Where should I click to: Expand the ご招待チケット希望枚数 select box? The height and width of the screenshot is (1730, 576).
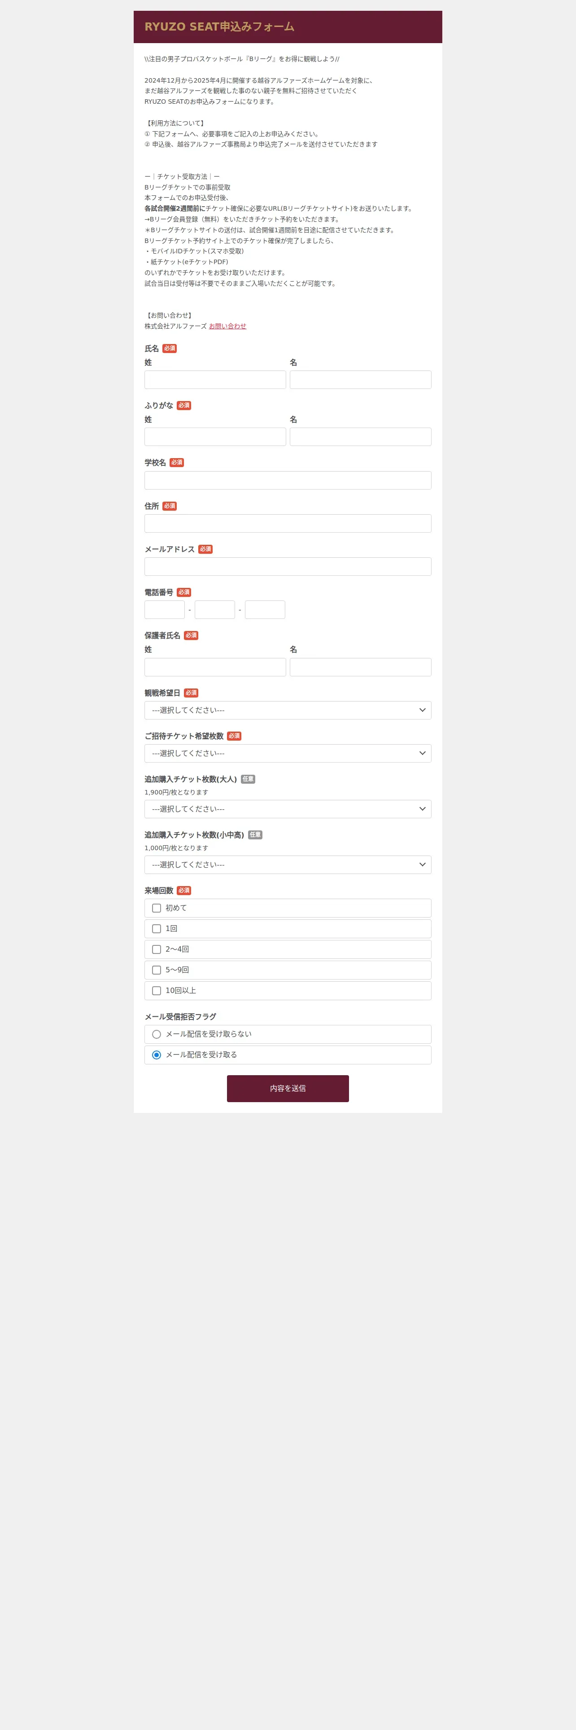click(x=288, y=753)
